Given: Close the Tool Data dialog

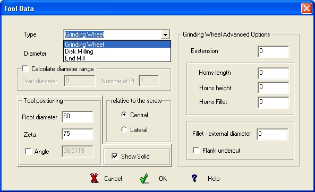Looking at the screenshot, I should click(x=307, y=8).
